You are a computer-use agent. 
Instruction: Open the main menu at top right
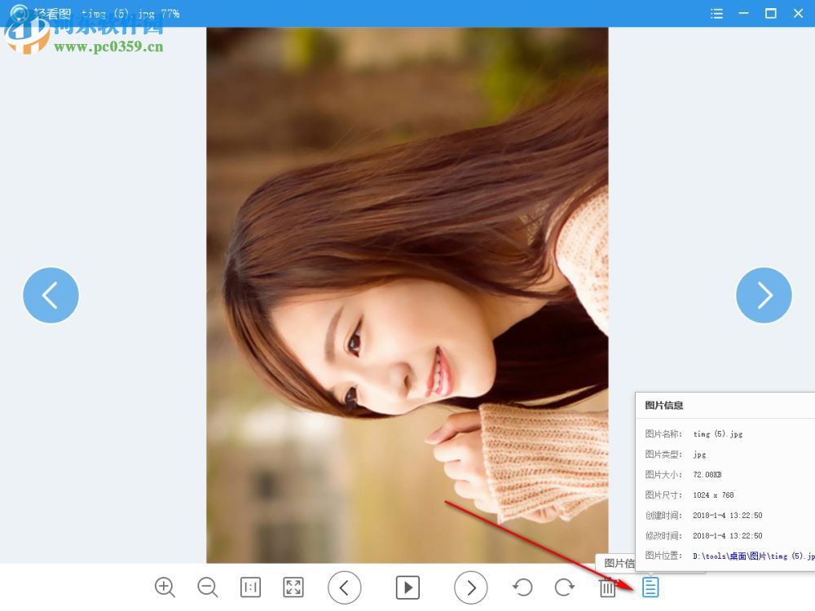pos(716,13)
